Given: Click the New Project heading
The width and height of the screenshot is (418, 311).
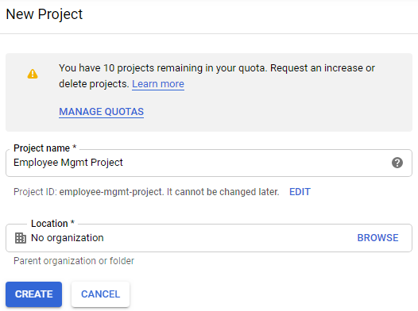Looking at the screenshot, I should click(45, 14).
